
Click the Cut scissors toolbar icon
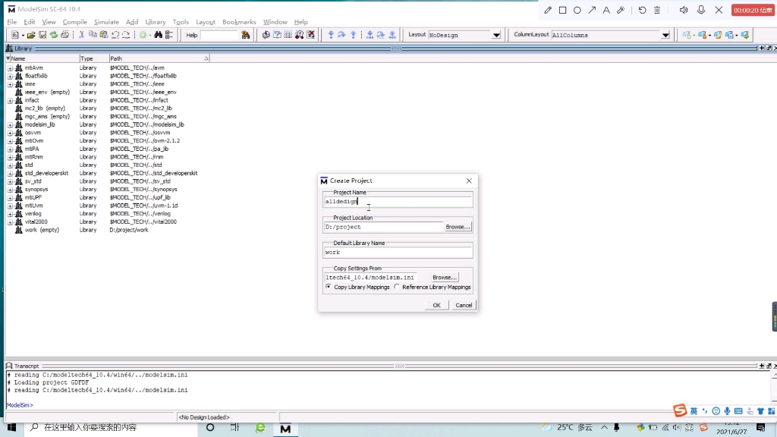point(82,35)
